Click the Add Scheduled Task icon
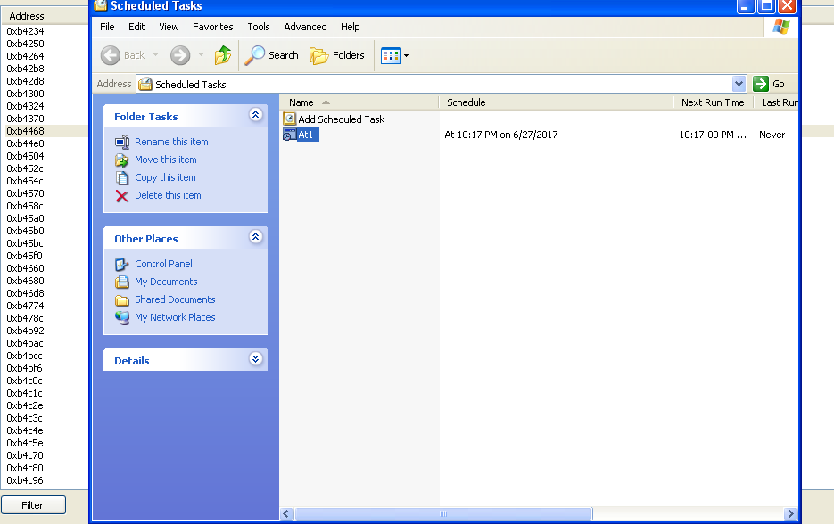Viewport: 834px width, 524px height. coord(289,119)
